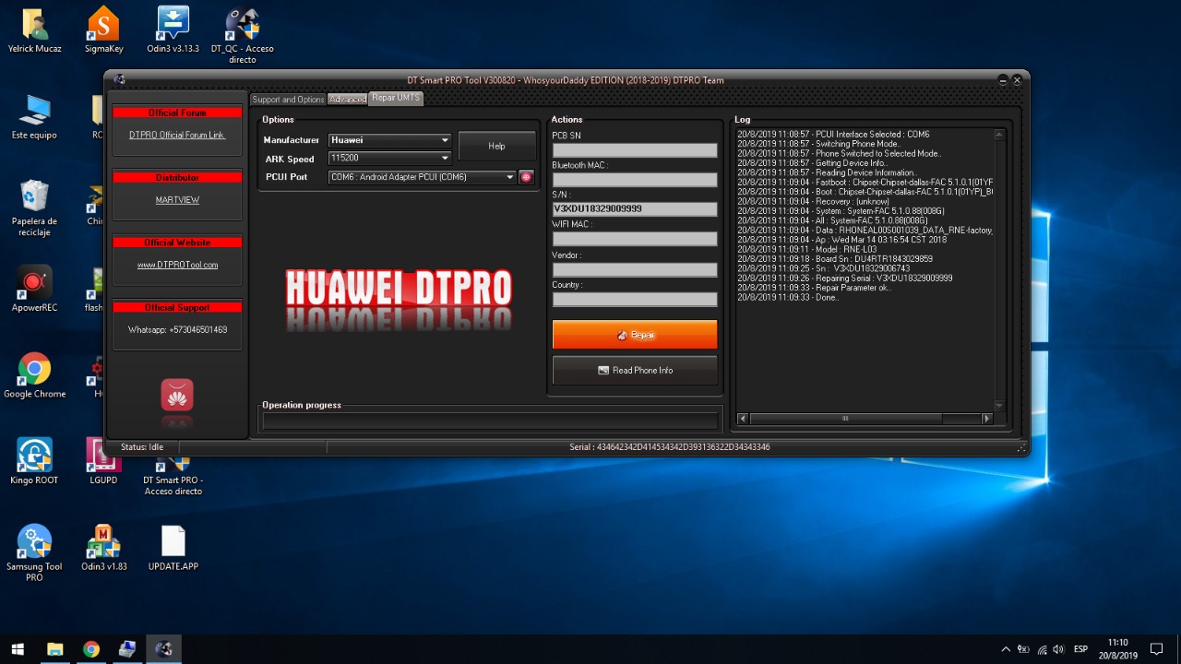Viewport: 1181px width, 664px height.
Task: Select the Este equipo desktop icon
Action: [x=35, y=117]
